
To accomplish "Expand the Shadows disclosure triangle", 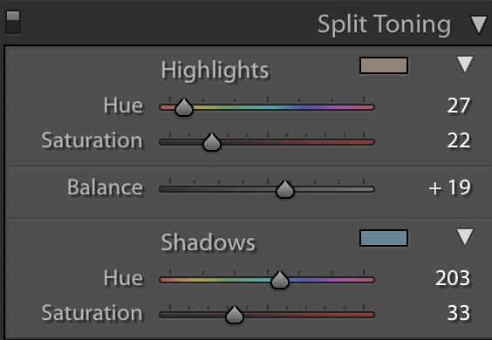I will coord(465,236).
